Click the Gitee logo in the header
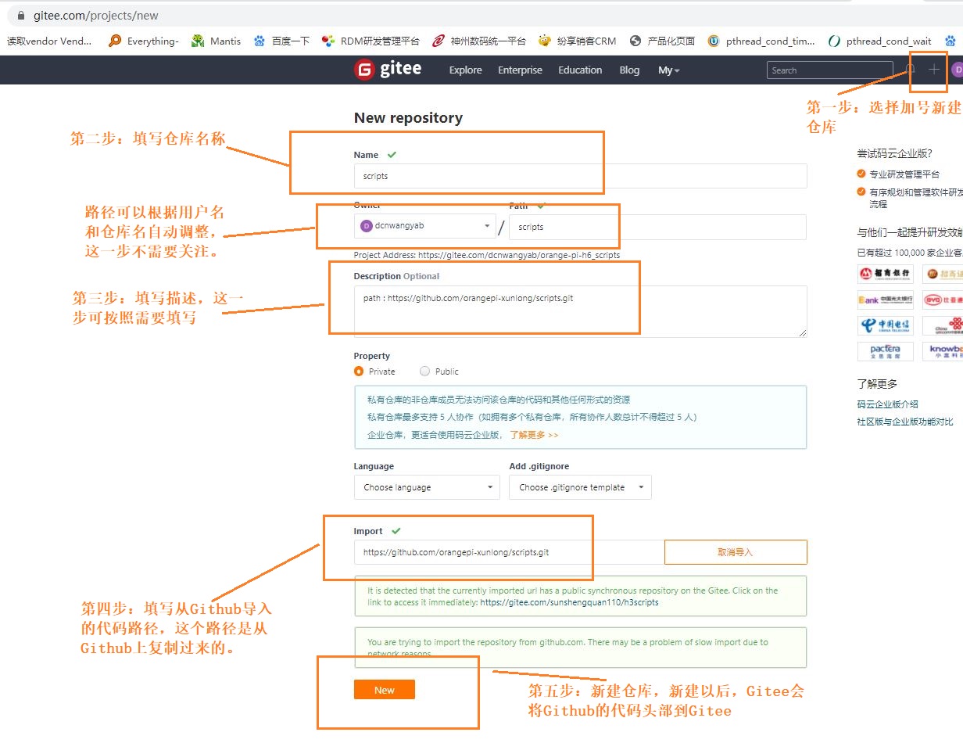 388,70
